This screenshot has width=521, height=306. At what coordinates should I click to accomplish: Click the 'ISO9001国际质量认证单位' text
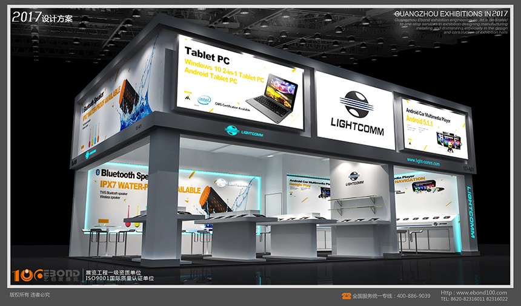(x=120, y=278)
